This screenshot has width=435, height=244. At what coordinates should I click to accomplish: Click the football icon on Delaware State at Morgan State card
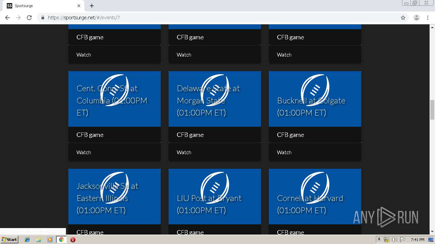point(215,90)
